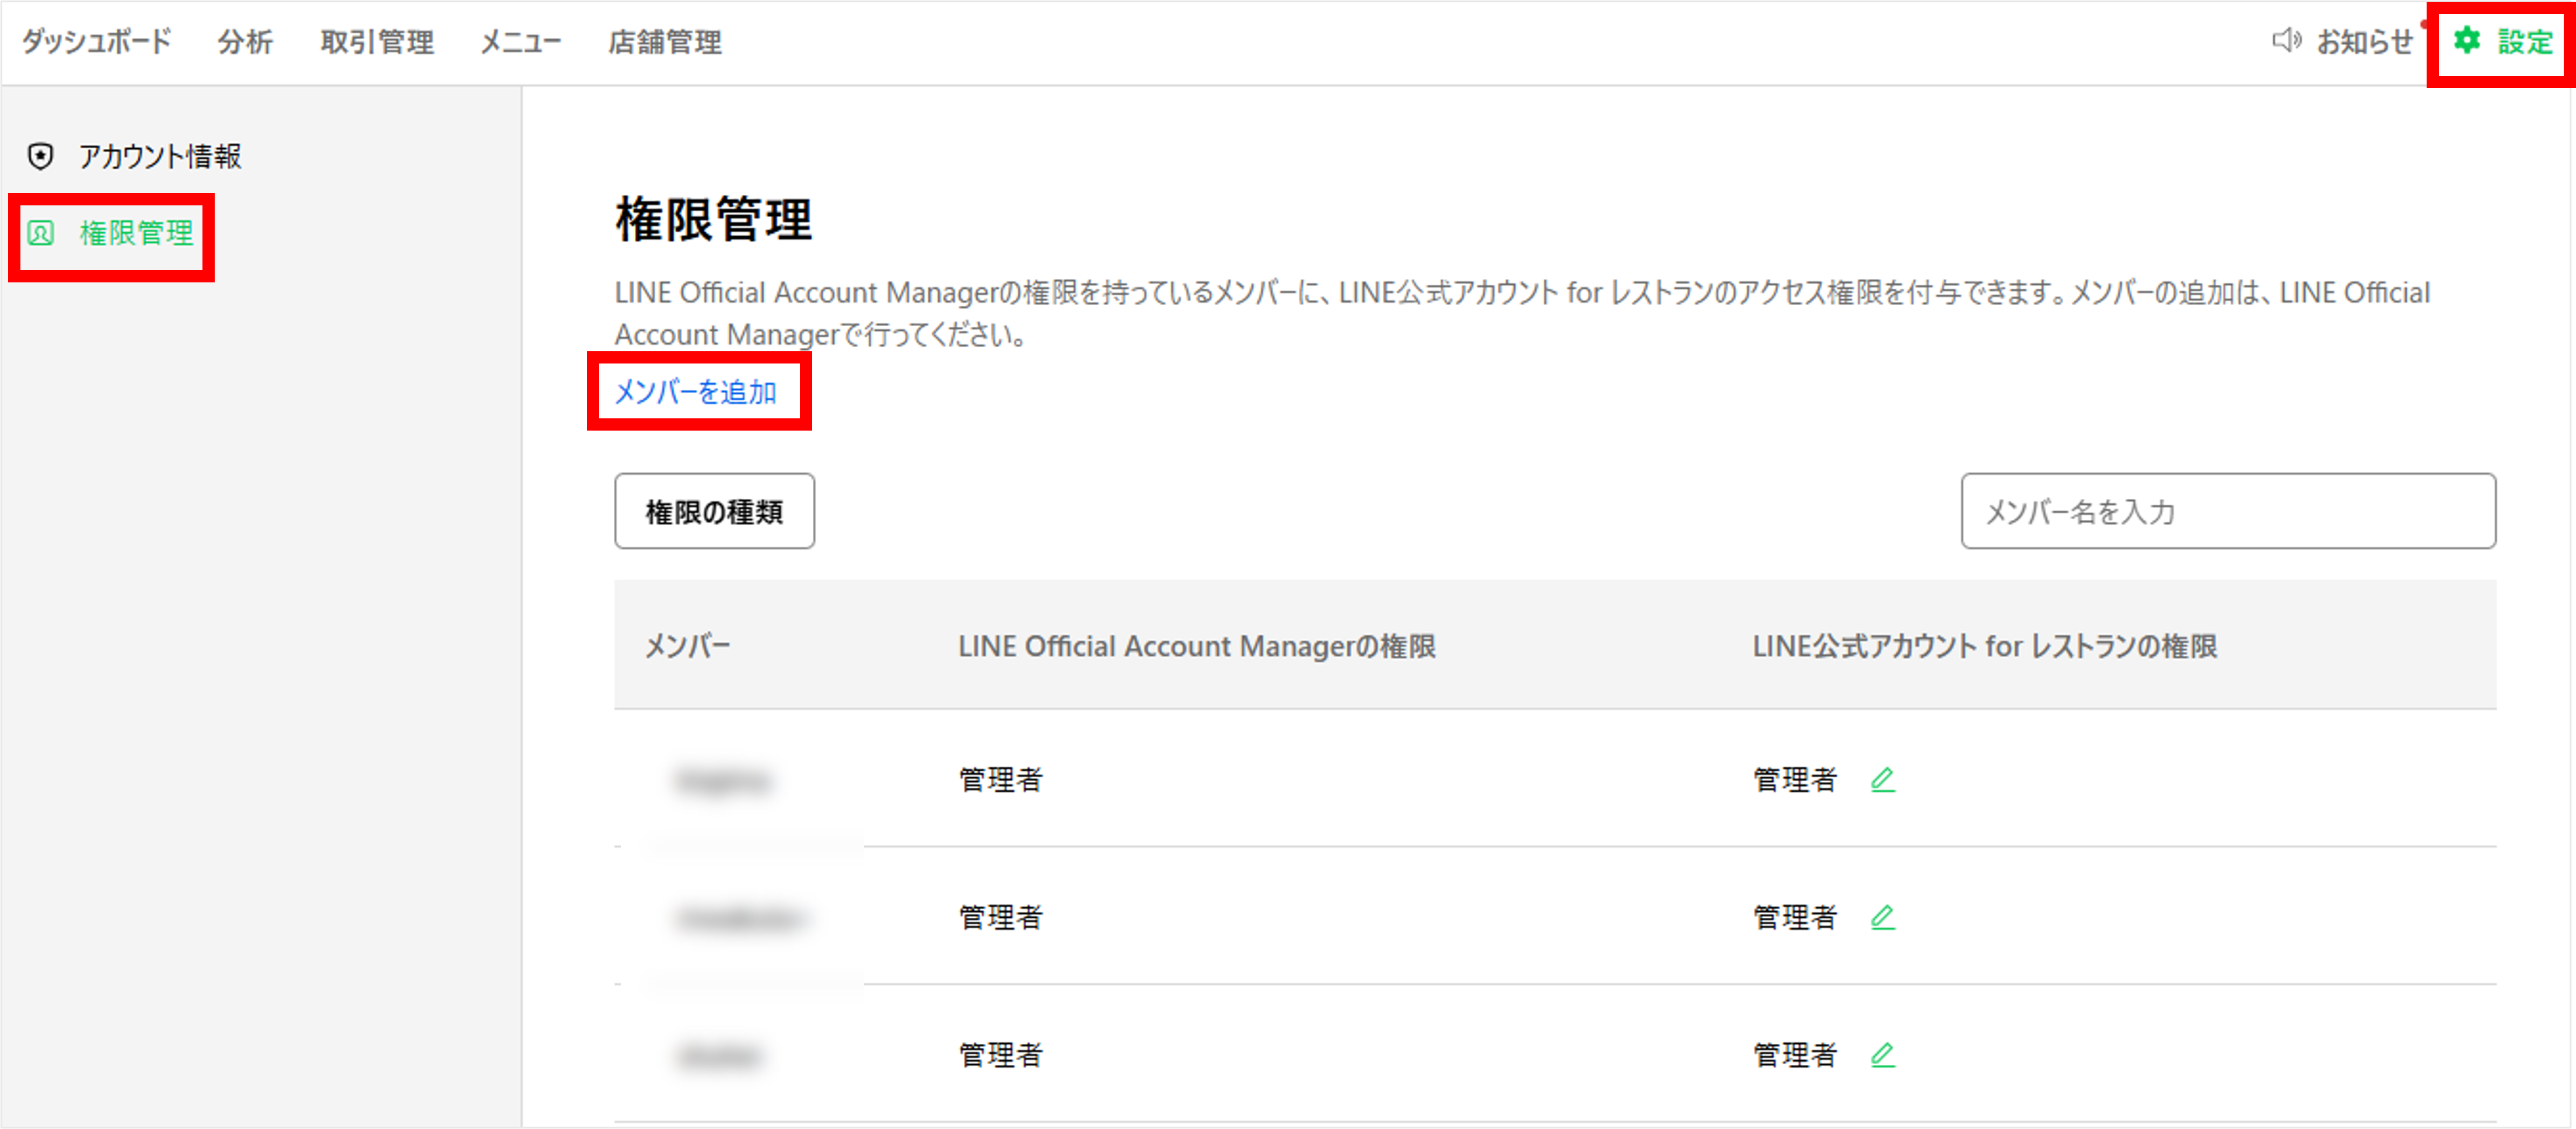Select the 設定 label in top bar

2525,41
